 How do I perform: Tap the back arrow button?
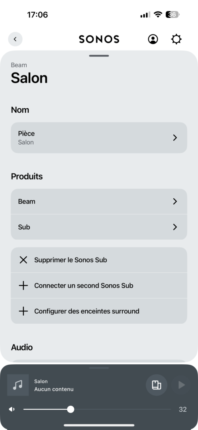pyautogui.click(x=15, y=39)
